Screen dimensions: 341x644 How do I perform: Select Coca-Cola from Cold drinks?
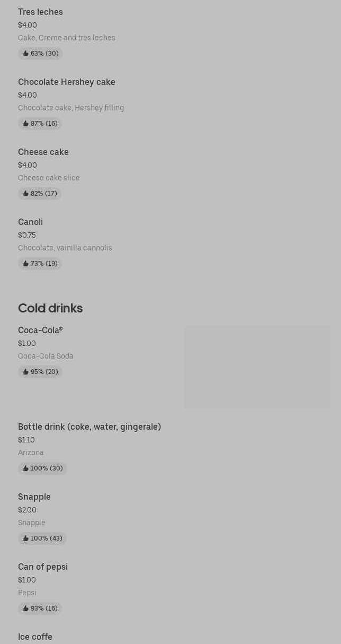40,330
